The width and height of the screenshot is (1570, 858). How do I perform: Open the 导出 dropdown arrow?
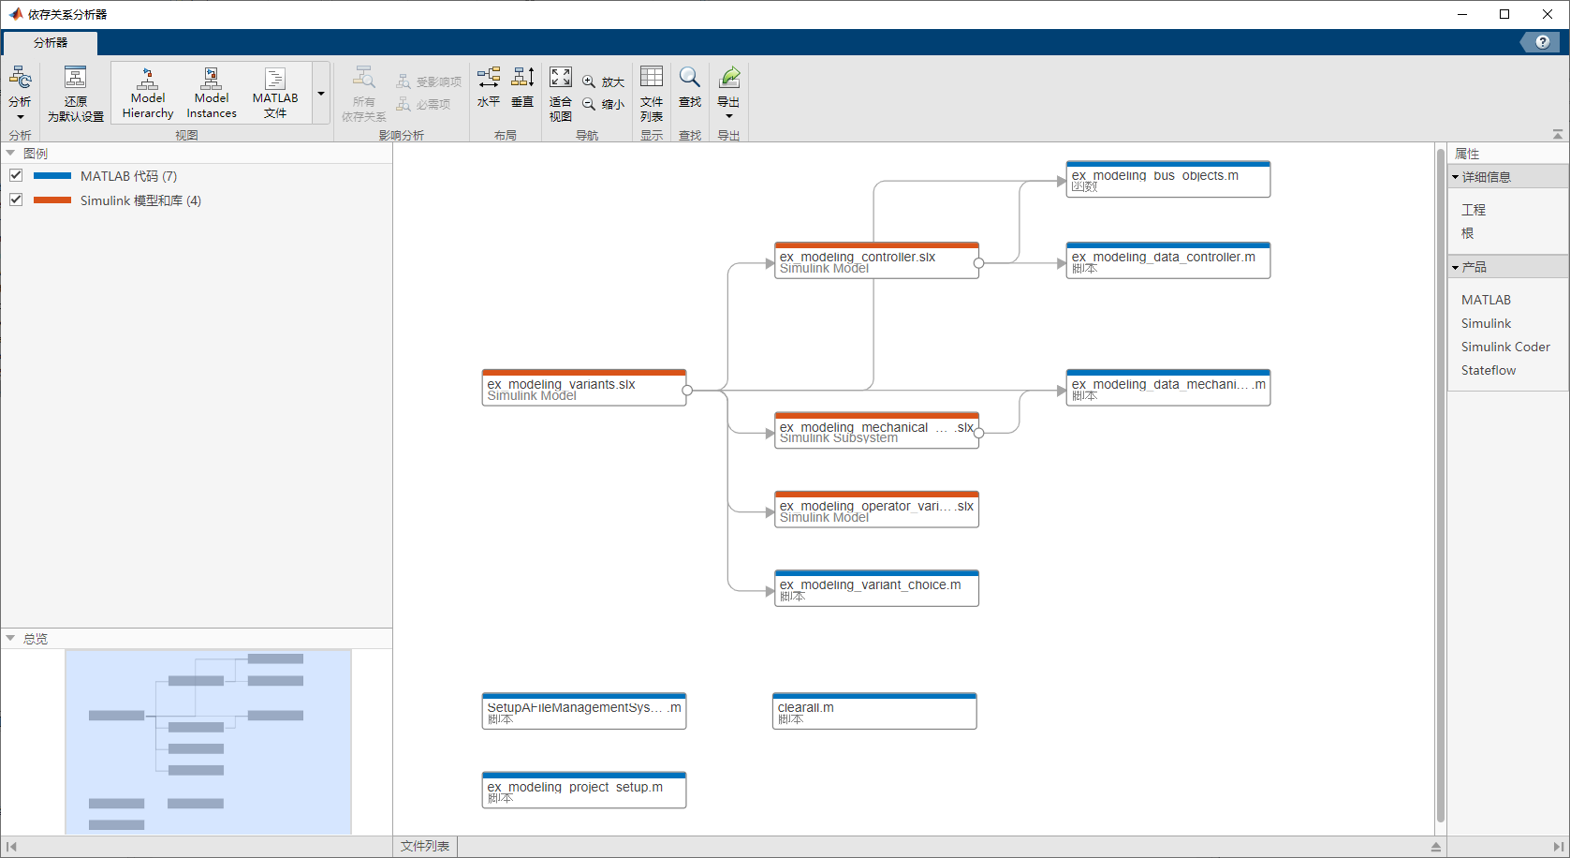729,116
